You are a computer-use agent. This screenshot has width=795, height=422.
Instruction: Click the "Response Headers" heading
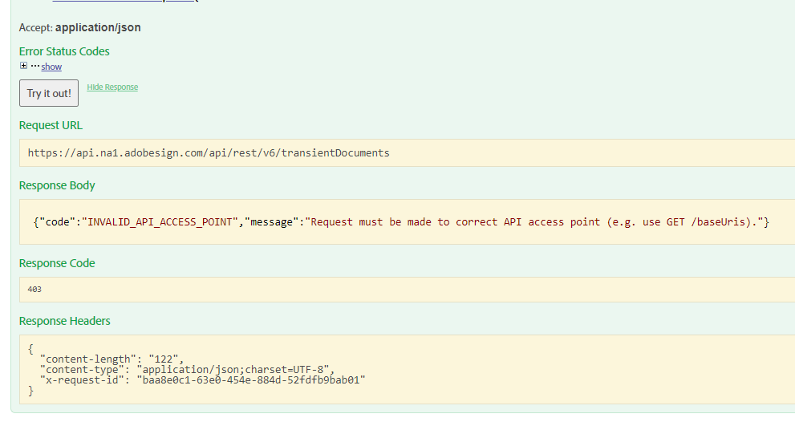(65, 321)
